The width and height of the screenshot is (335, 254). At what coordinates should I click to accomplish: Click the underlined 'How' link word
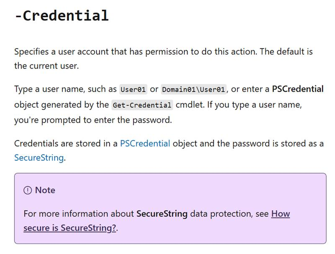tap(281, 214)
